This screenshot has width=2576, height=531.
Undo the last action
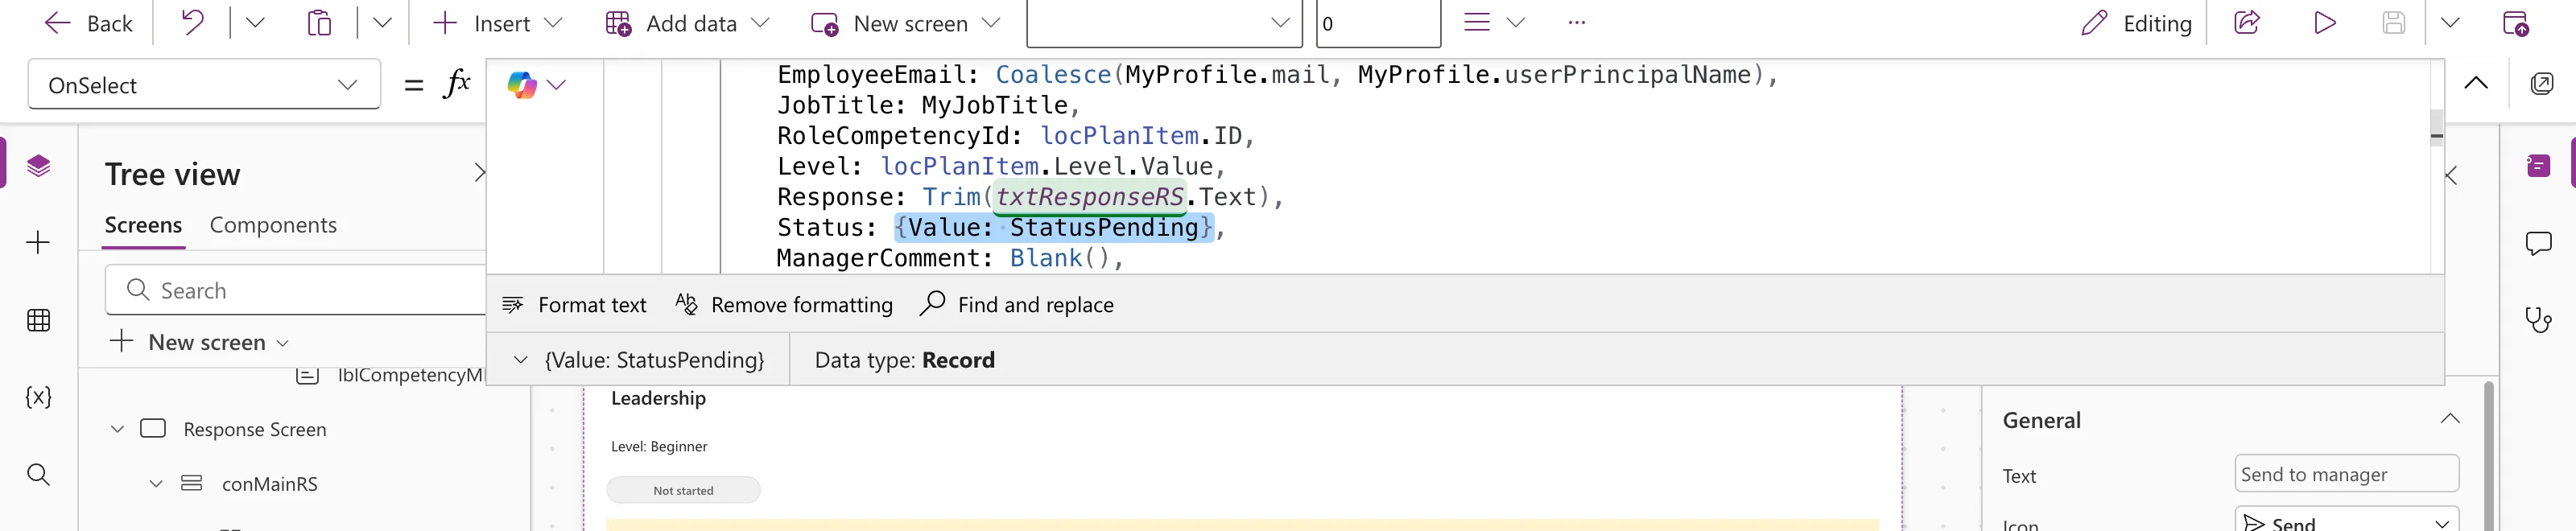point(193,23)
